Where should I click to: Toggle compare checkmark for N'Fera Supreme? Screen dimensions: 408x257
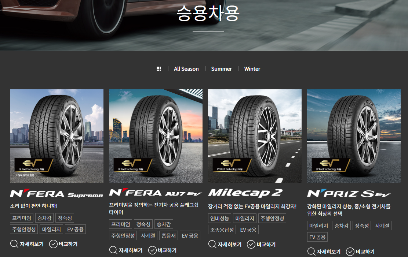point(53,244)
